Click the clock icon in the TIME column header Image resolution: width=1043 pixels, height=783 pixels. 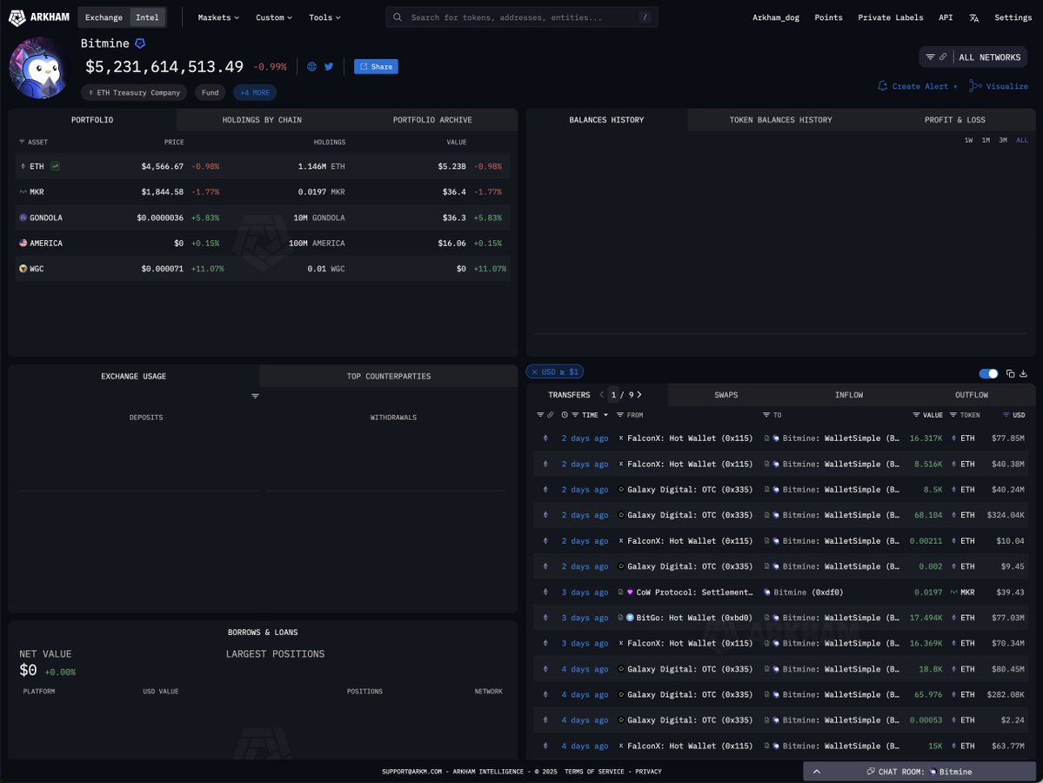[x=565, y=415]
